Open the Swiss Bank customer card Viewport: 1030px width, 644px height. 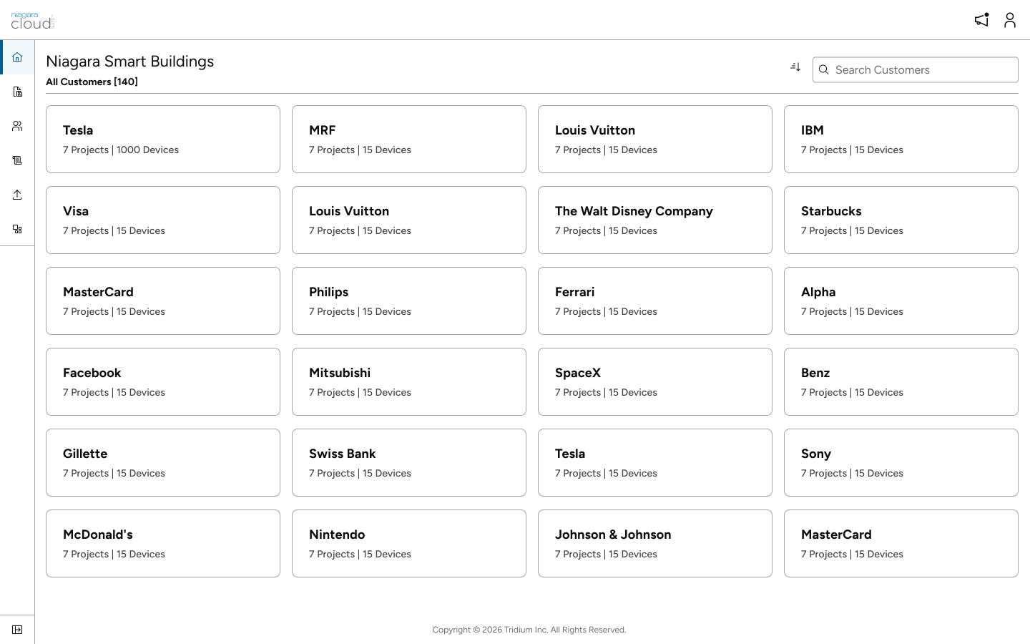409,462
